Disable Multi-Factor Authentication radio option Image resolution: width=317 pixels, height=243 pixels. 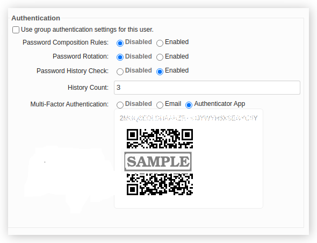point(120,105)
